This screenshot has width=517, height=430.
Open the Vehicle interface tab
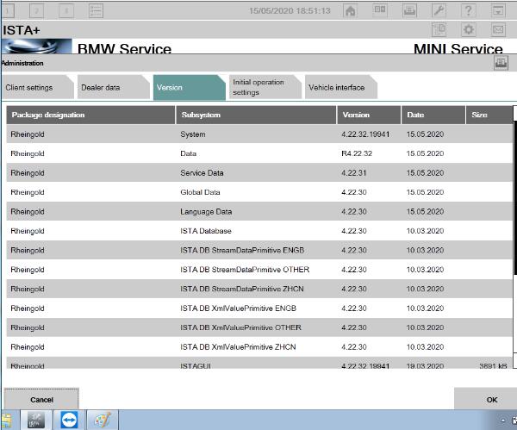pos(341,87)
